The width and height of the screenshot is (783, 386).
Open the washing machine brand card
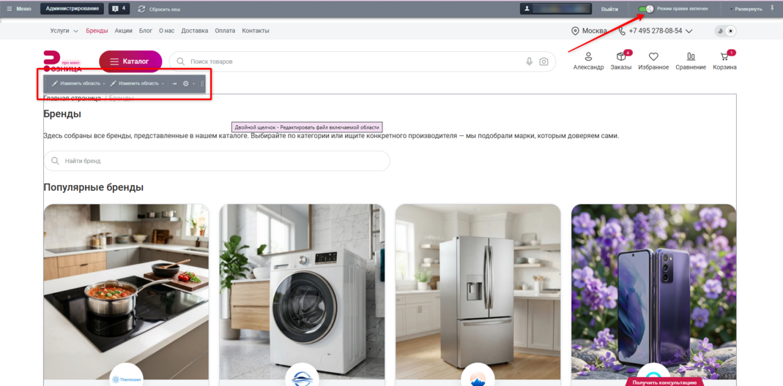(x=302, y=292)
